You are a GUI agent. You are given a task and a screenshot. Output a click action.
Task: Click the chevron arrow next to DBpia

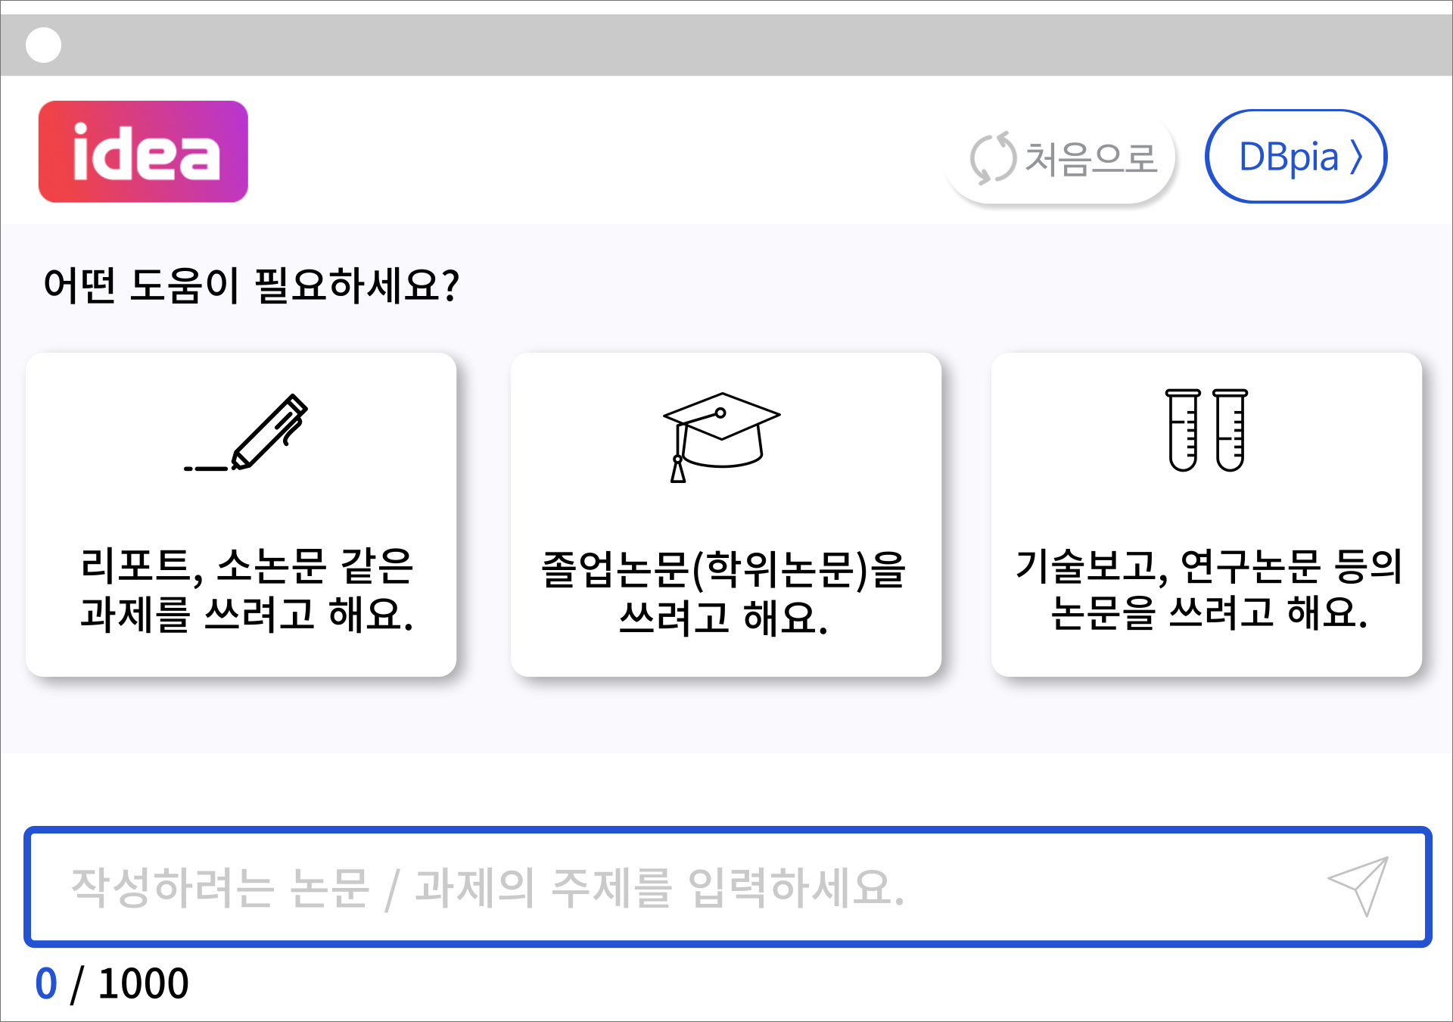tap(1355, 157)
